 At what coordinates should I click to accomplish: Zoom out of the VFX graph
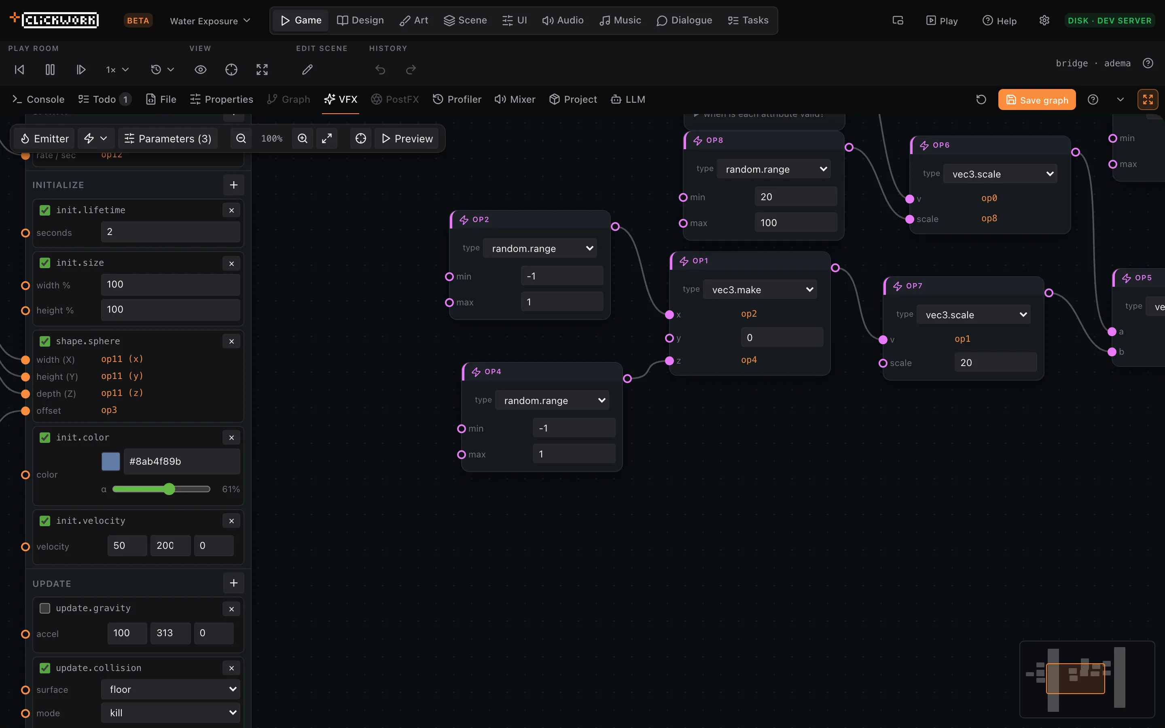[x=241, y=139]
